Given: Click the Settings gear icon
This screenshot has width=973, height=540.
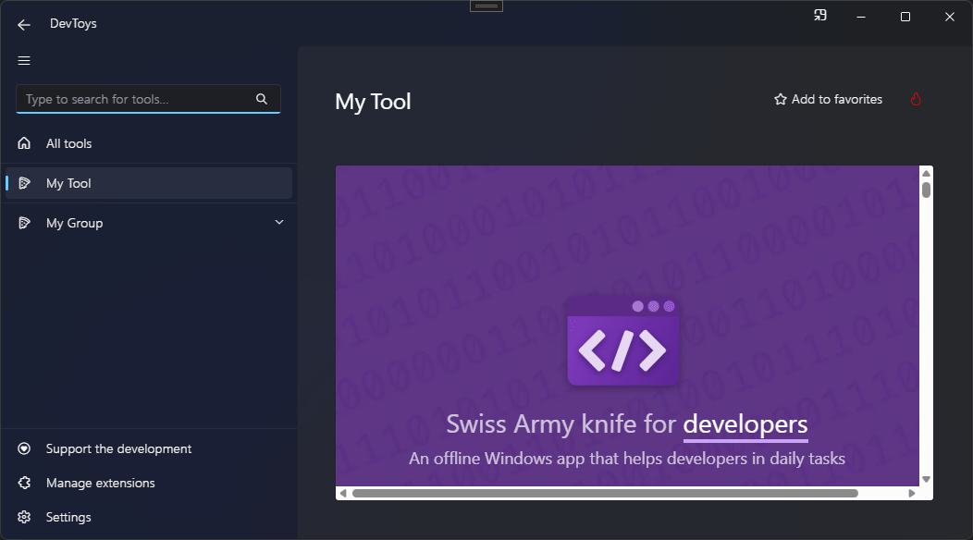Looking at the screenshot, I should click(24, 517).
